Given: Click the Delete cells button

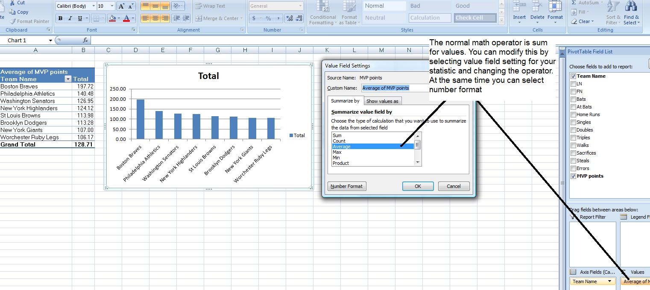Looking at the screenshot, I should 537,13.
